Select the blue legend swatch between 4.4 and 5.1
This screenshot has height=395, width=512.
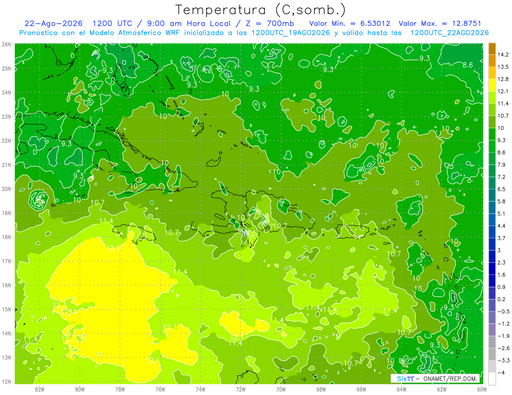(x=492, y=219)
